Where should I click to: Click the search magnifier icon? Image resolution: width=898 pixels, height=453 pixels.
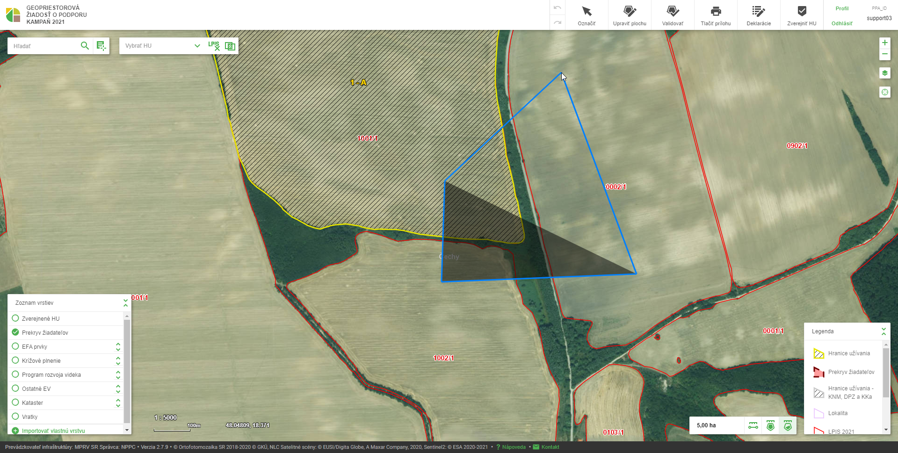coord(85,45)
